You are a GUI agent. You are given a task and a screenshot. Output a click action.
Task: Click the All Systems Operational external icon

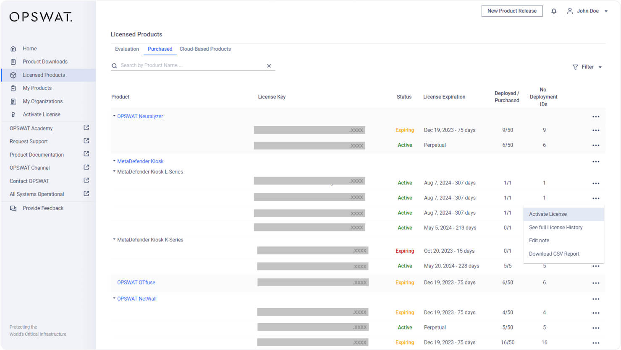pos(86,194)
